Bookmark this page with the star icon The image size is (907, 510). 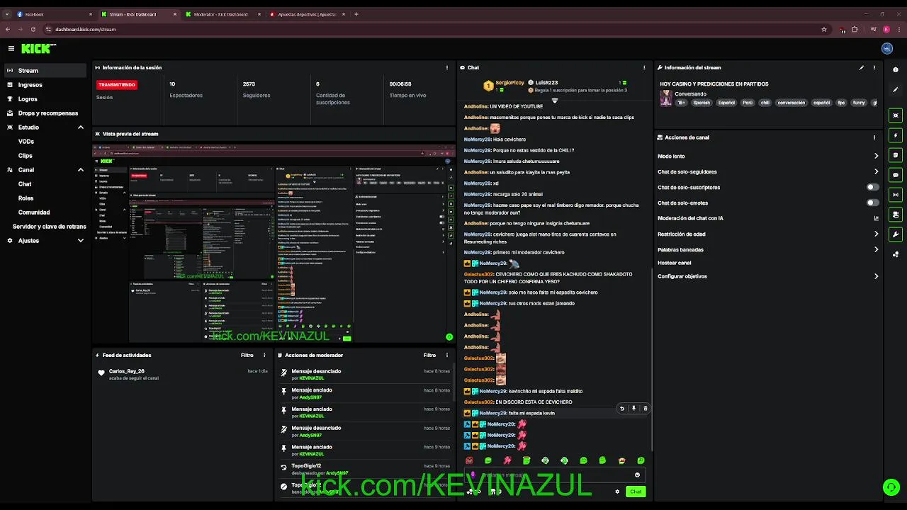pyautogui.click(x=824, y=30)
